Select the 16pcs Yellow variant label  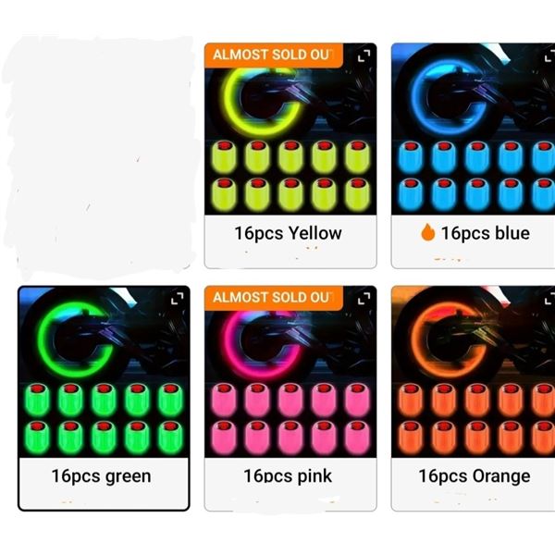288,233
